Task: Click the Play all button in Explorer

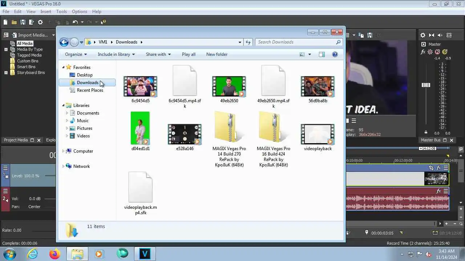Action: point(189,54)
